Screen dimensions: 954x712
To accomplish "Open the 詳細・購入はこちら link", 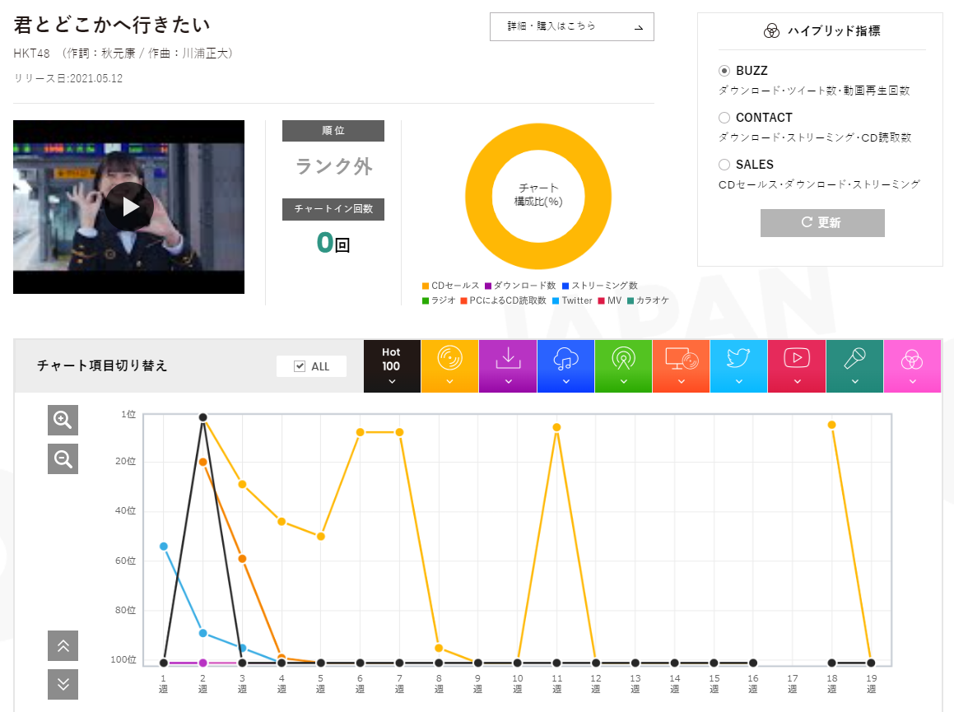I will coord(572,27).
